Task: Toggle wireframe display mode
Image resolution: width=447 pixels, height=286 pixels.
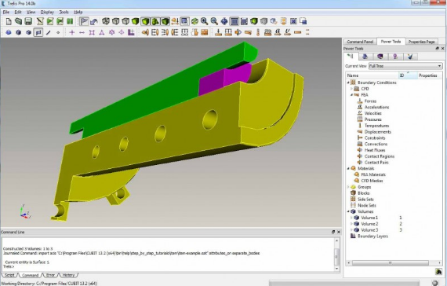Action: coord(106,21)
